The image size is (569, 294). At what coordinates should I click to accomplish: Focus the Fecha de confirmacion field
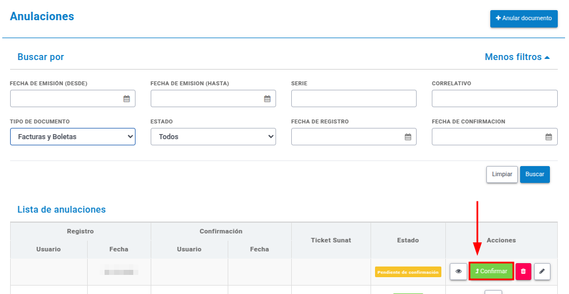tap(495, 137)
